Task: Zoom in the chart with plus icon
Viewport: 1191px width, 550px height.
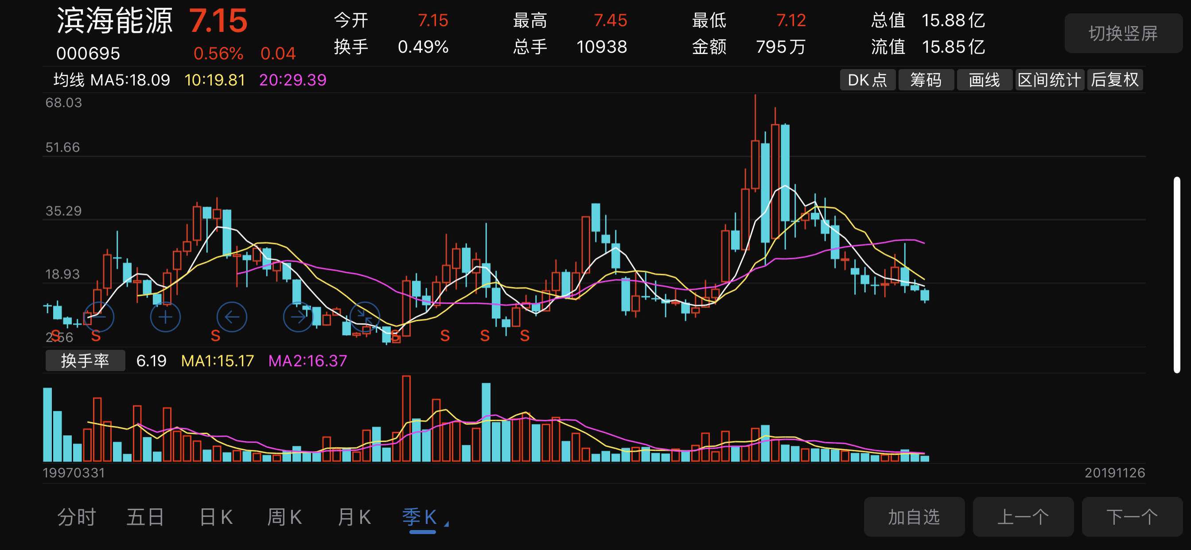Action: point(165,317)
